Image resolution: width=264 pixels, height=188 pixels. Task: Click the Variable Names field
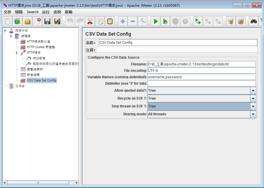pos(201,77)
